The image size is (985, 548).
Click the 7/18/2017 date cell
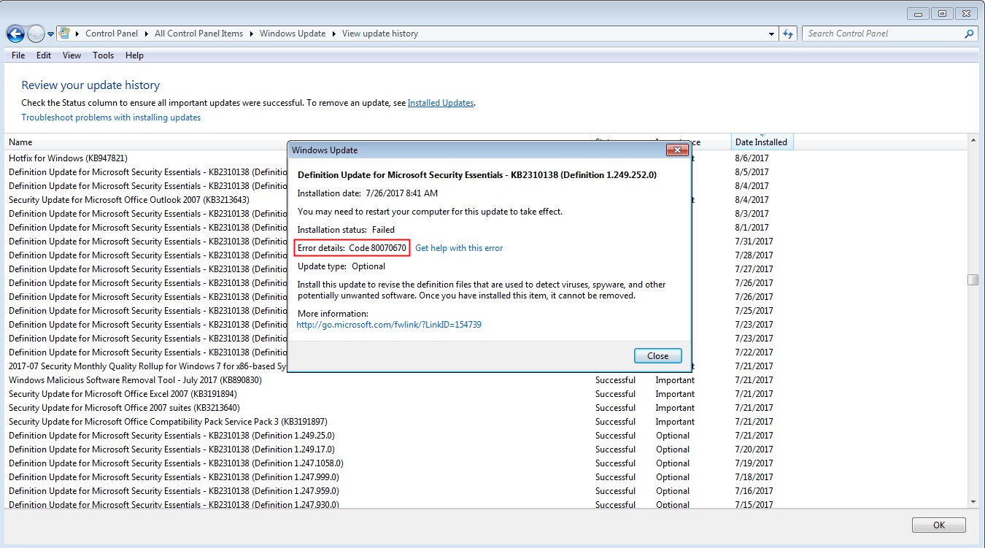754,477
